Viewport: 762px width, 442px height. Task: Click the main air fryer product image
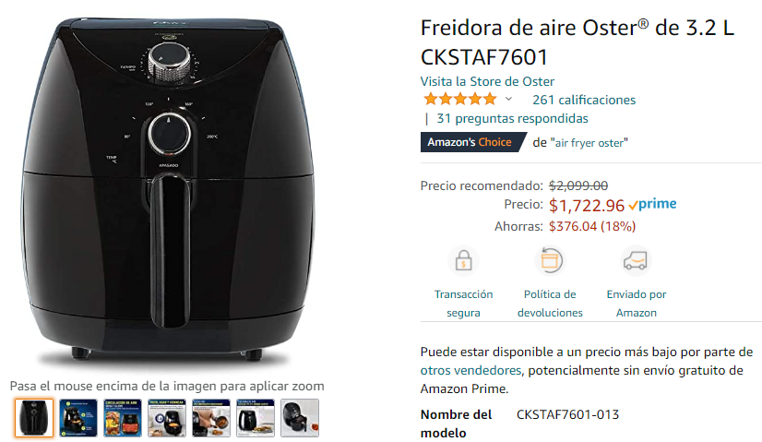168,191
